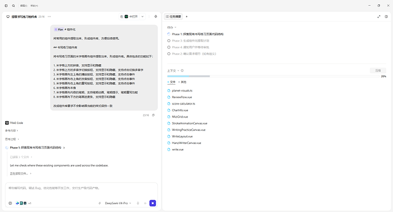The width and height of the screenshot is (393, 212).
Task: Click the Phase 1 spinner in task list
Action: [x=169, y=34]
